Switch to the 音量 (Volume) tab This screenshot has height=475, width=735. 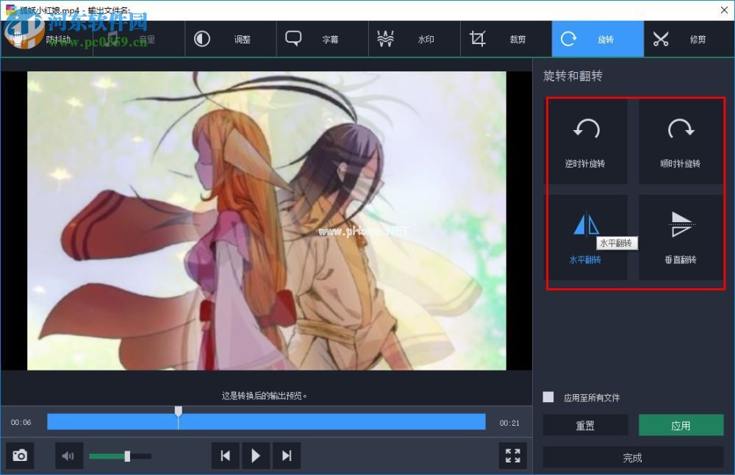[145, 38]
